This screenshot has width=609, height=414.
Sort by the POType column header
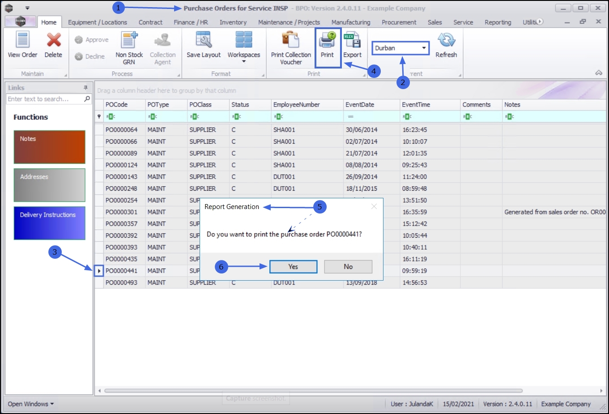coord(166,105)
